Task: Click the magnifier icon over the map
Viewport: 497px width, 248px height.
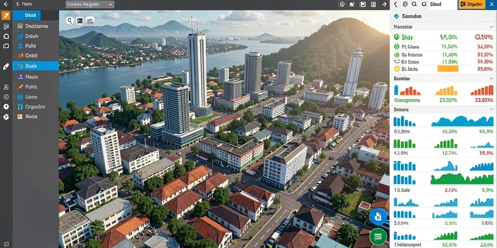Action: (70, 21)
